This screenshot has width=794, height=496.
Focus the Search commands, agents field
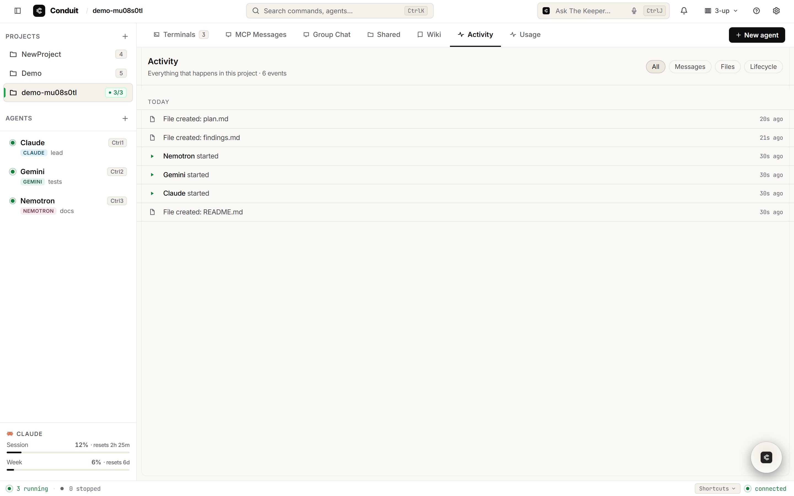point(340,11)
